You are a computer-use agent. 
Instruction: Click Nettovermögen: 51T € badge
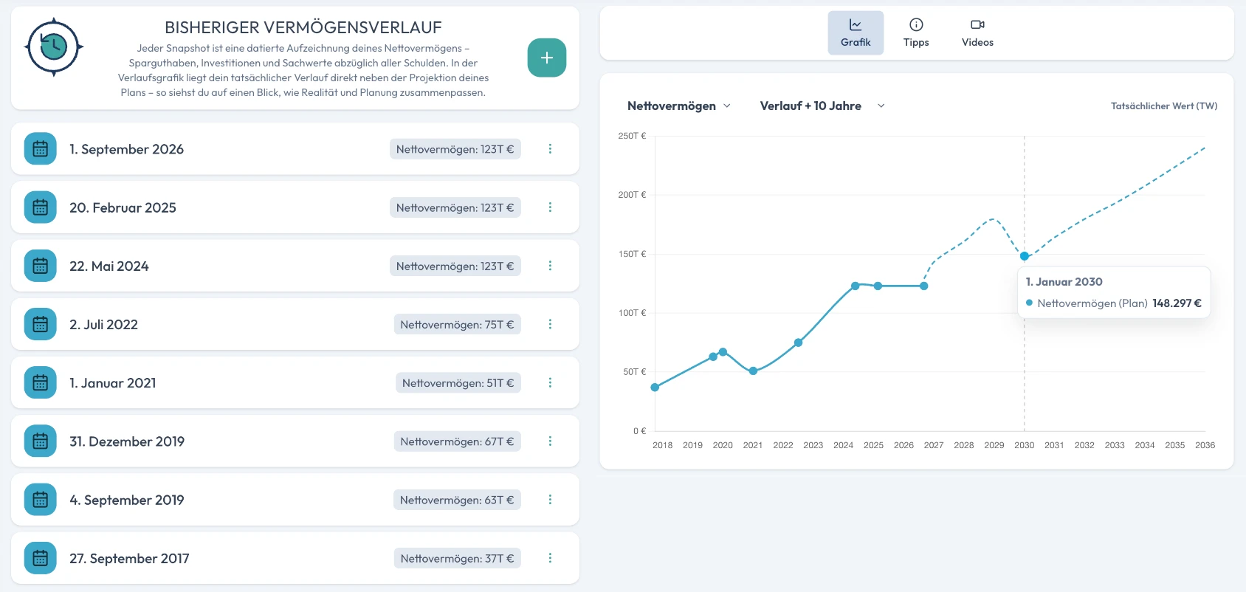(x=458, y=382)
